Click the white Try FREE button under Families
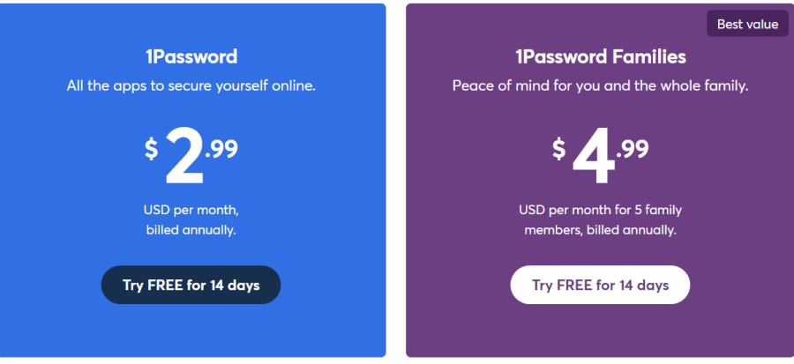 (600, 285)
